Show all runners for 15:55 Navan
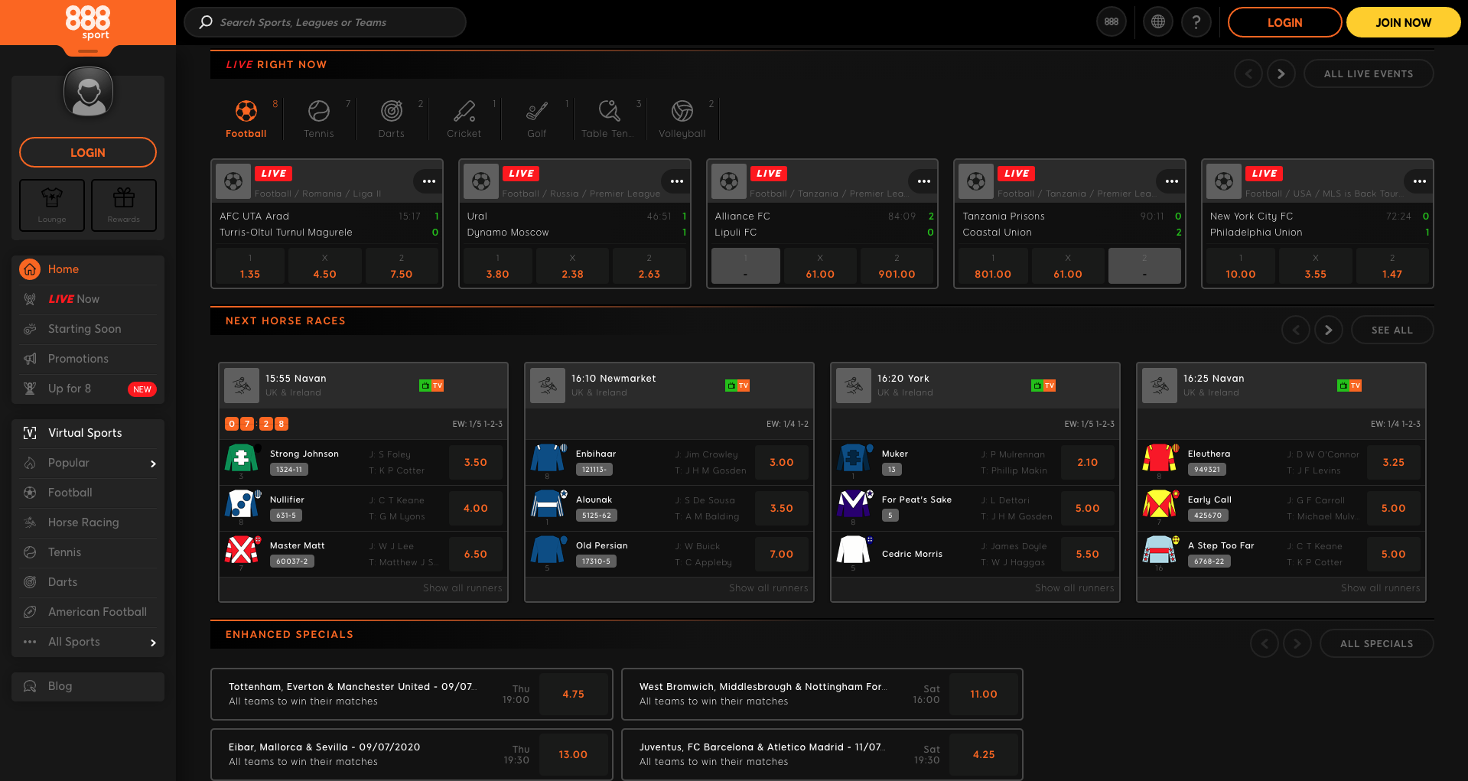Screen dimensions: 1468x781 click(462, 588)
